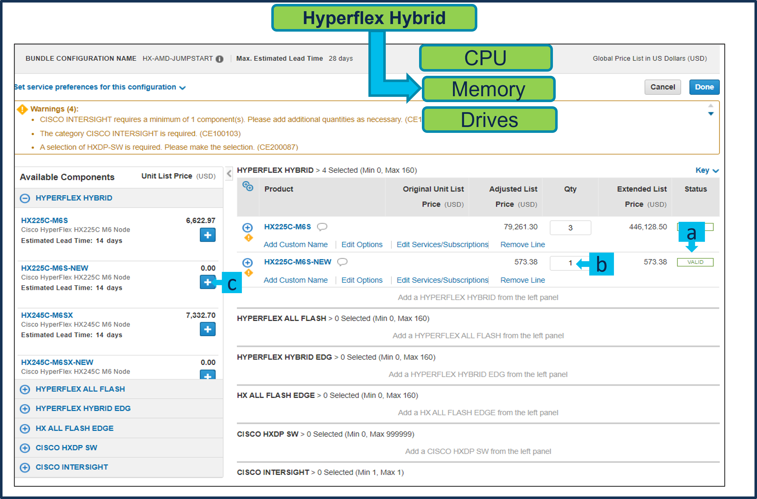
Task: Expand CISCO INTERSIGHT category
Action: (x=25, y=467)
